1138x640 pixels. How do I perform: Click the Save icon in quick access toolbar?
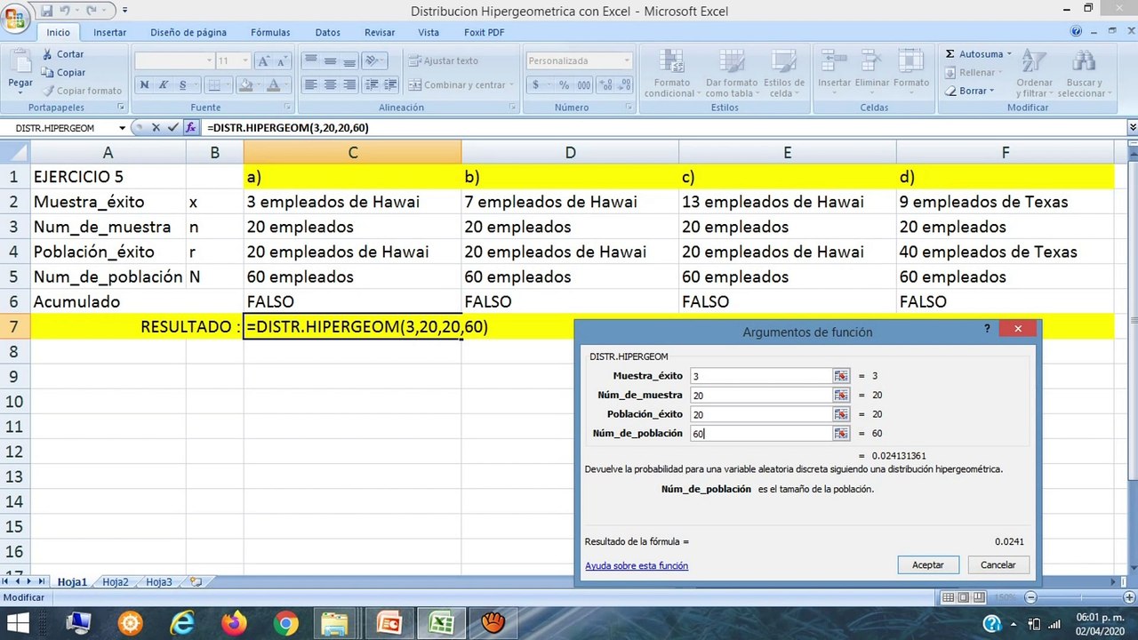(46, 11)
